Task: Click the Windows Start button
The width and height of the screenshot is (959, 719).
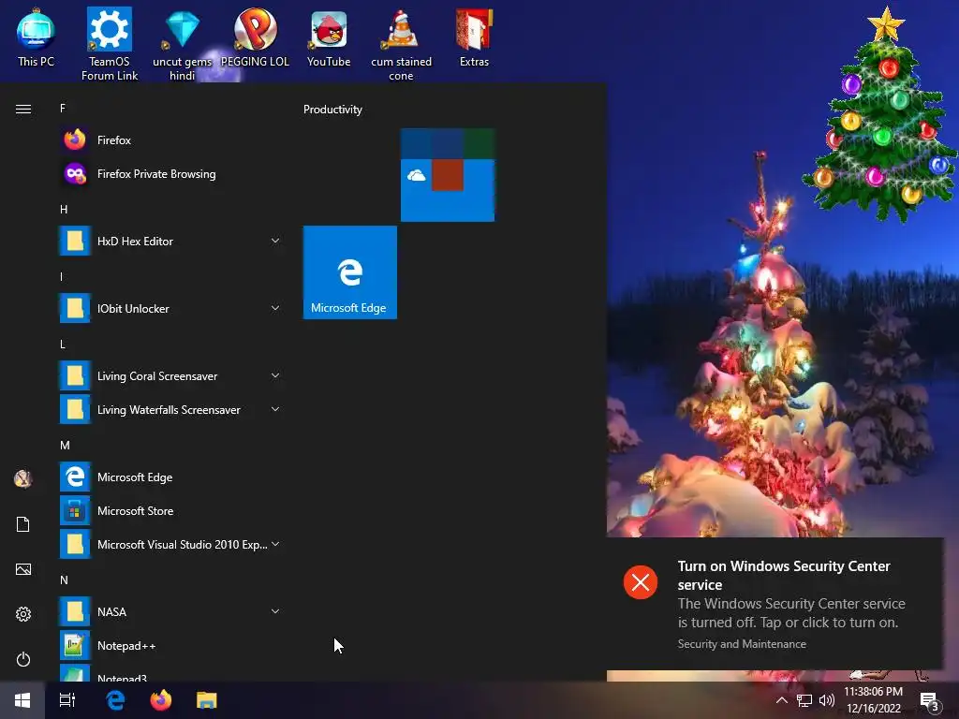Action: [x=22, y=700]
